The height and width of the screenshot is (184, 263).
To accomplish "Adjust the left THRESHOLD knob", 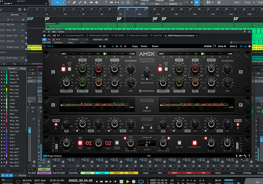I will [66, 83].
